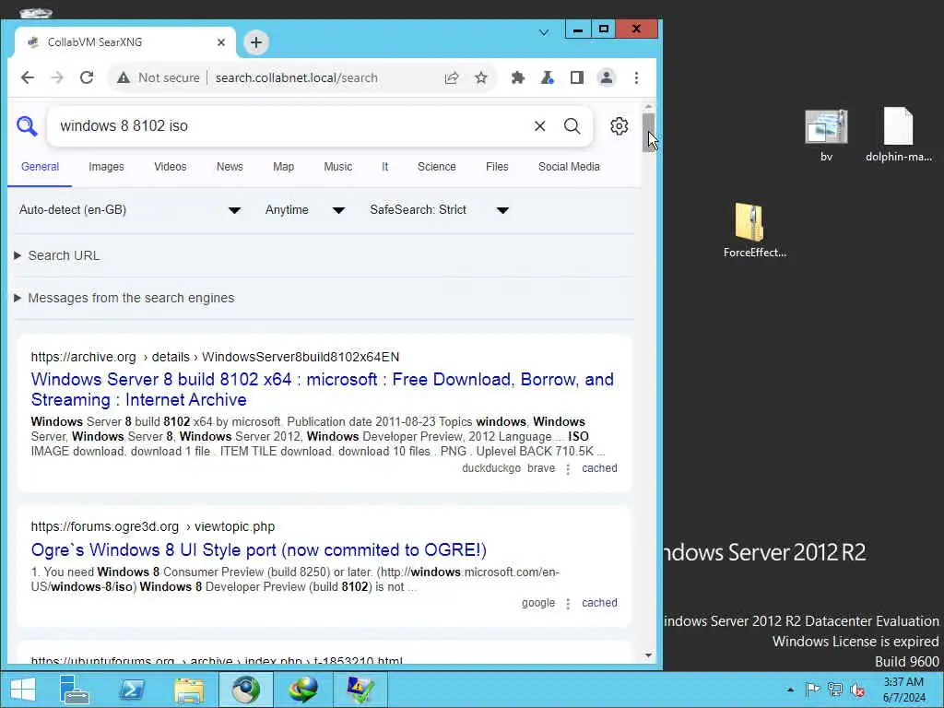Open the tab search chevron
Screen dimensions: 944x708
click(x=544, y=32)
